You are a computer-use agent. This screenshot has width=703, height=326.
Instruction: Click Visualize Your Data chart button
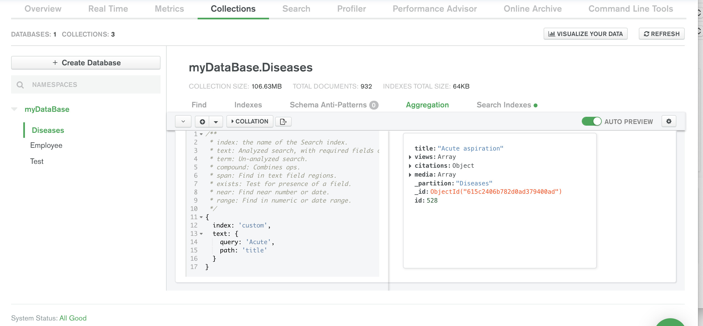click(585, 34)
